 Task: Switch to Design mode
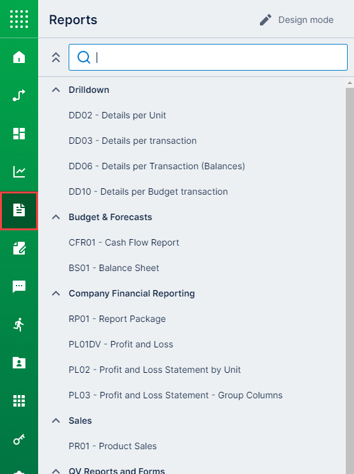click(x=296, y=20)
